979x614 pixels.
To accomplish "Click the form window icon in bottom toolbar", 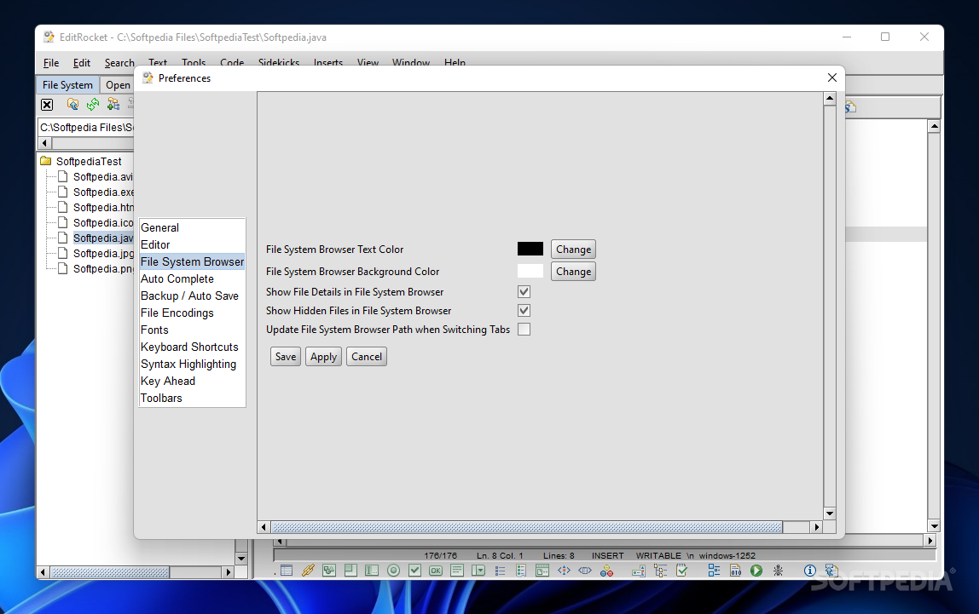I will pos(542,571).
